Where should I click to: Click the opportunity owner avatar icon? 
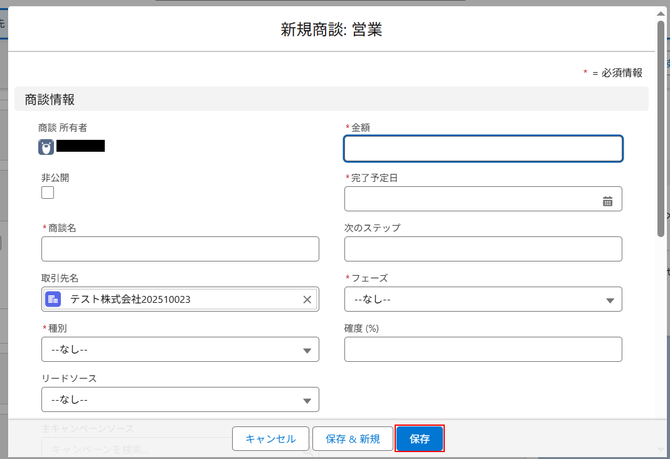[46, 147]
